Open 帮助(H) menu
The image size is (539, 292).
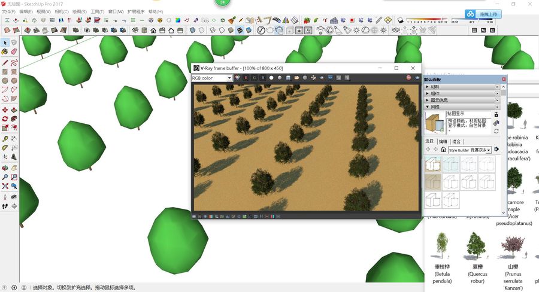tap(156, 12)
